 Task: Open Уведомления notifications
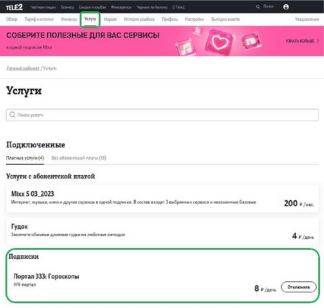click(x=307, y=19)
